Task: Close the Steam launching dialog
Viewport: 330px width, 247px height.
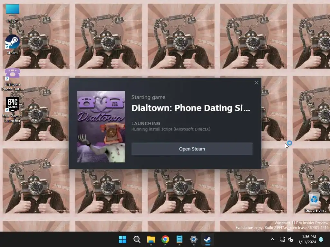Action: 256,83
